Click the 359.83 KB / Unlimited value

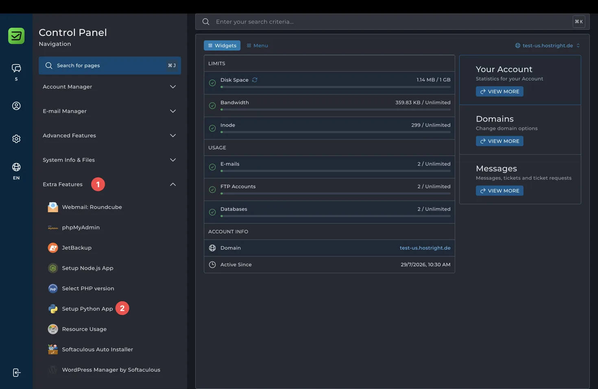(x=423, y=103)
